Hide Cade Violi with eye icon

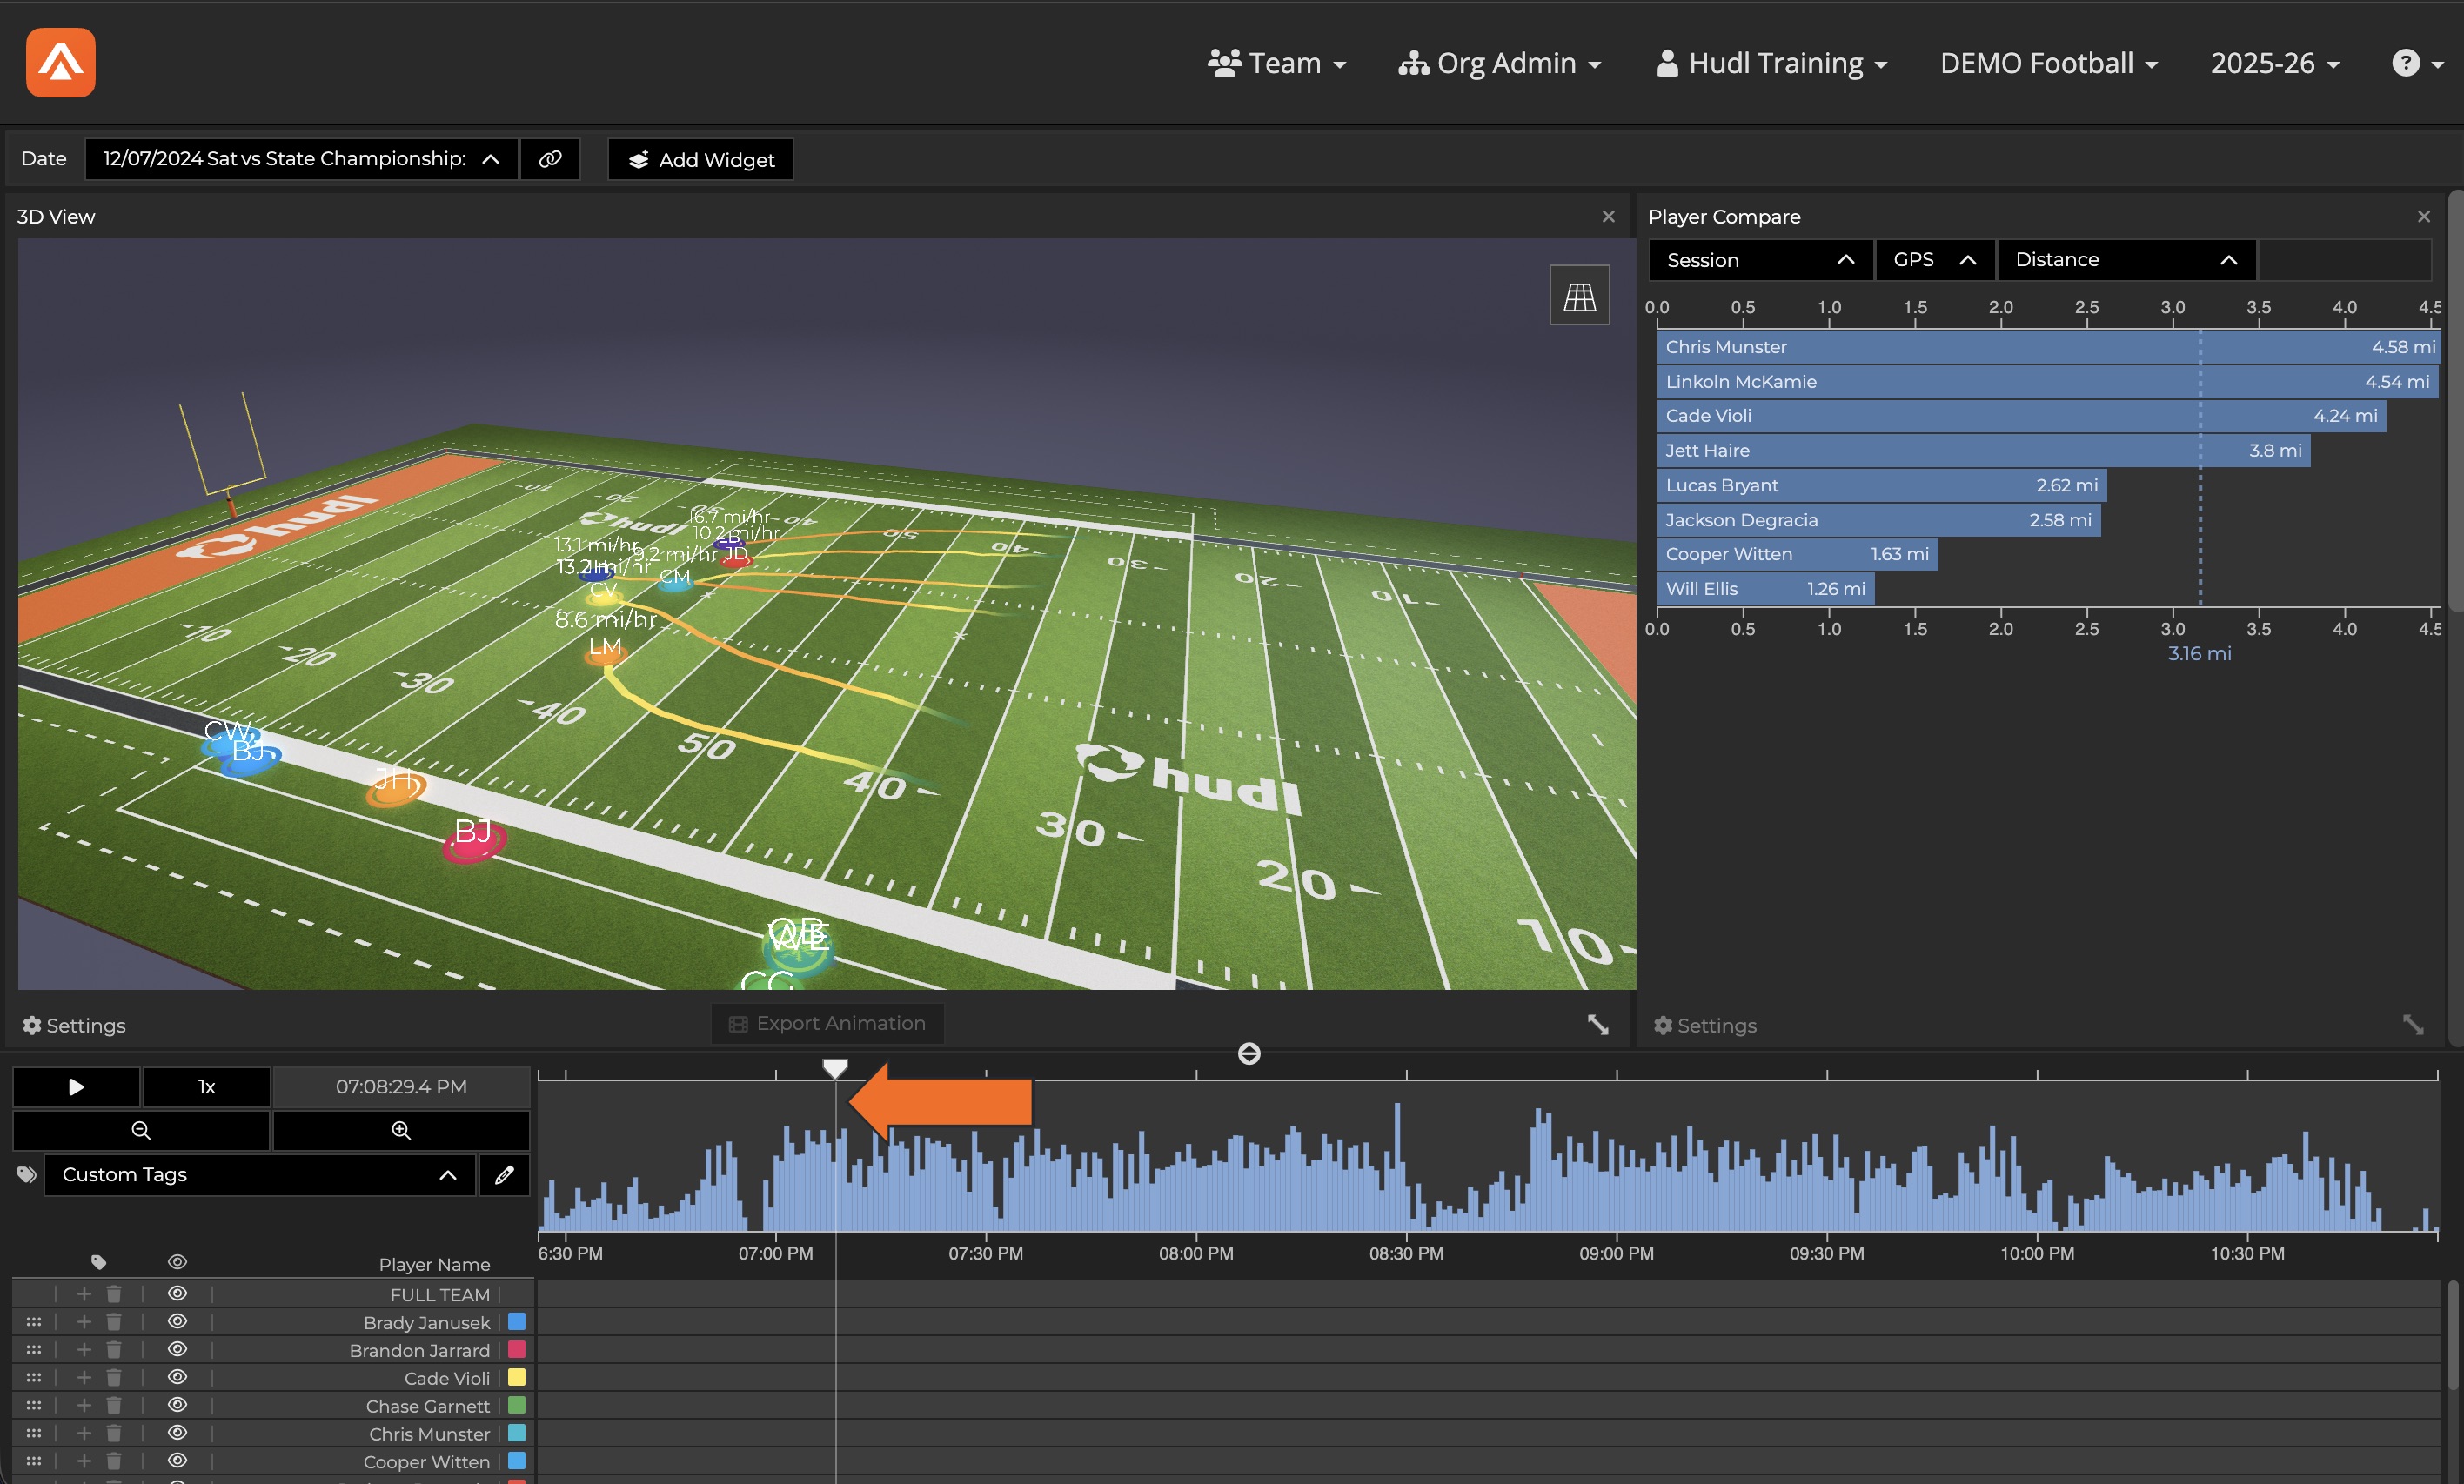click(x=178, y=1377)
